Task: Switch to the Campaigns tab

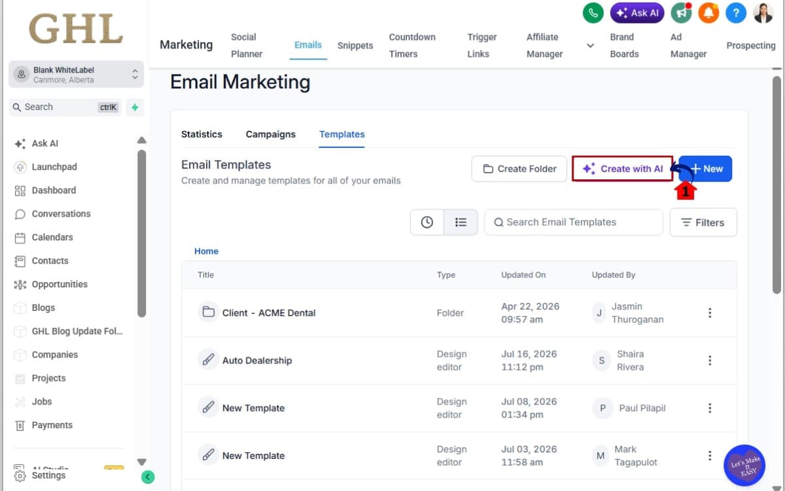Action: (x=271, y=134)
